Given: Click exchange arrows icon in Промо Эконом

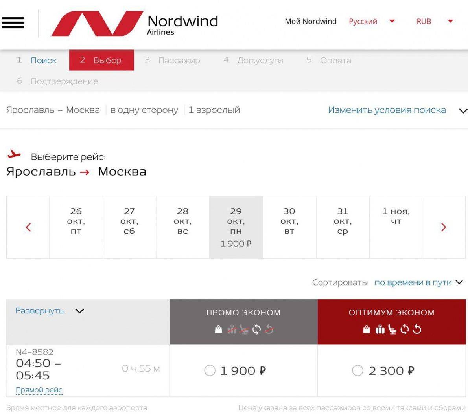Looking at the screenshot, I should point(256,330).
